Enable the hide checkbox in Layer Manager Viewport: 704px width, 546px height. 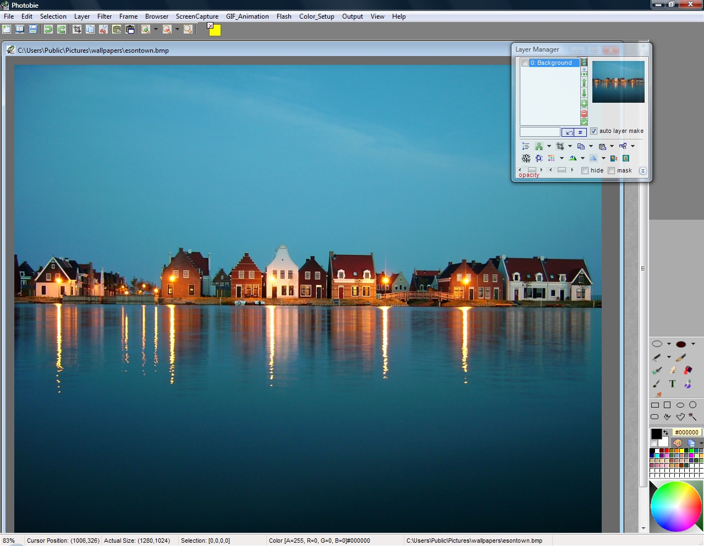tap(585, 170)
